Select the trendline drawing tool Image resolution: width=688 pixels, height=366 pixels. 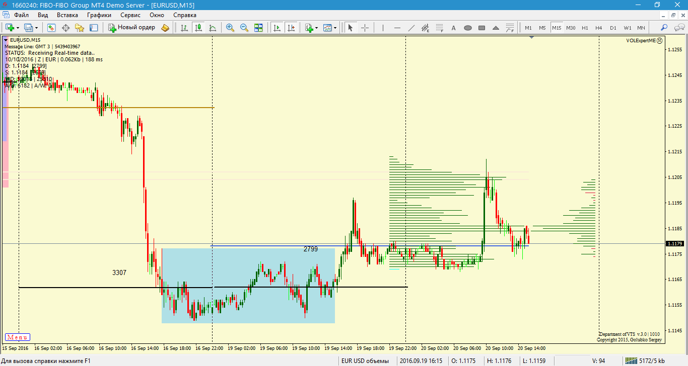tap(411, 28)
